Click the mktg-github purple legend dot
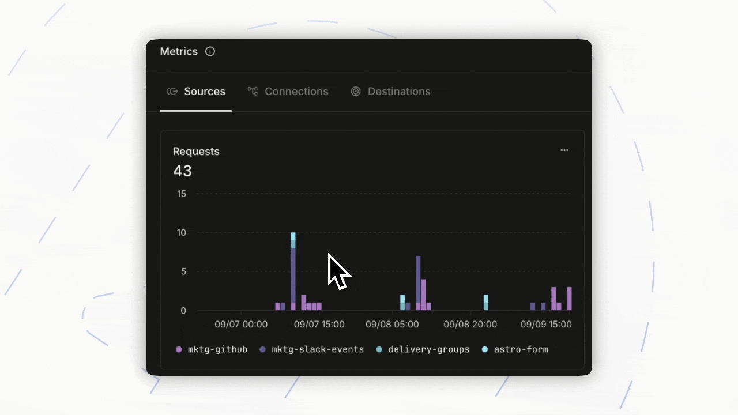 179,349
